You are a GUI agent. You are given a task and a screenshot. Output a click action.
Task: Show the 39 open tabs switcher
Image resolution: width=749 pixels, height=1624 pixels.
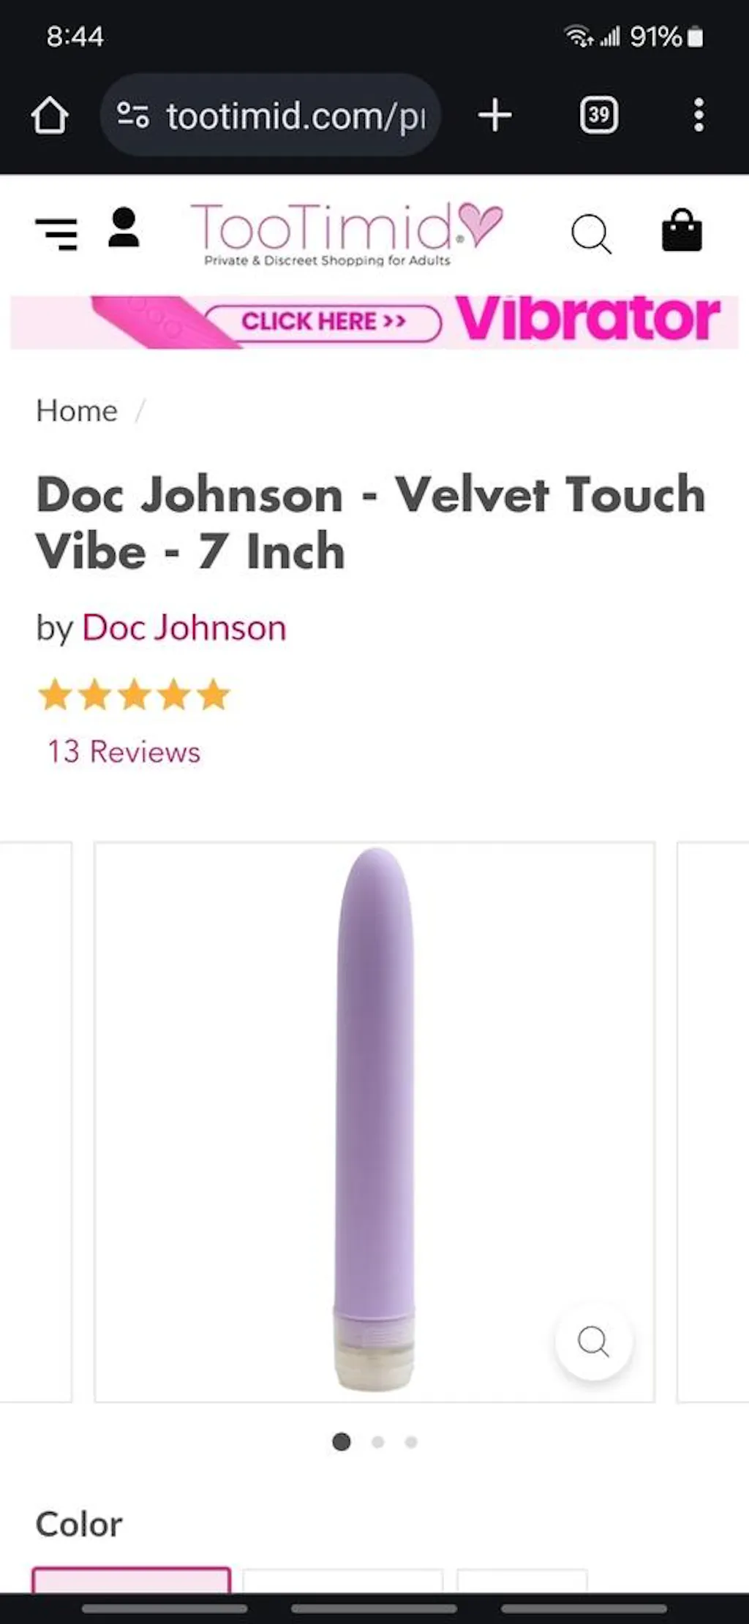pos(599,116)
